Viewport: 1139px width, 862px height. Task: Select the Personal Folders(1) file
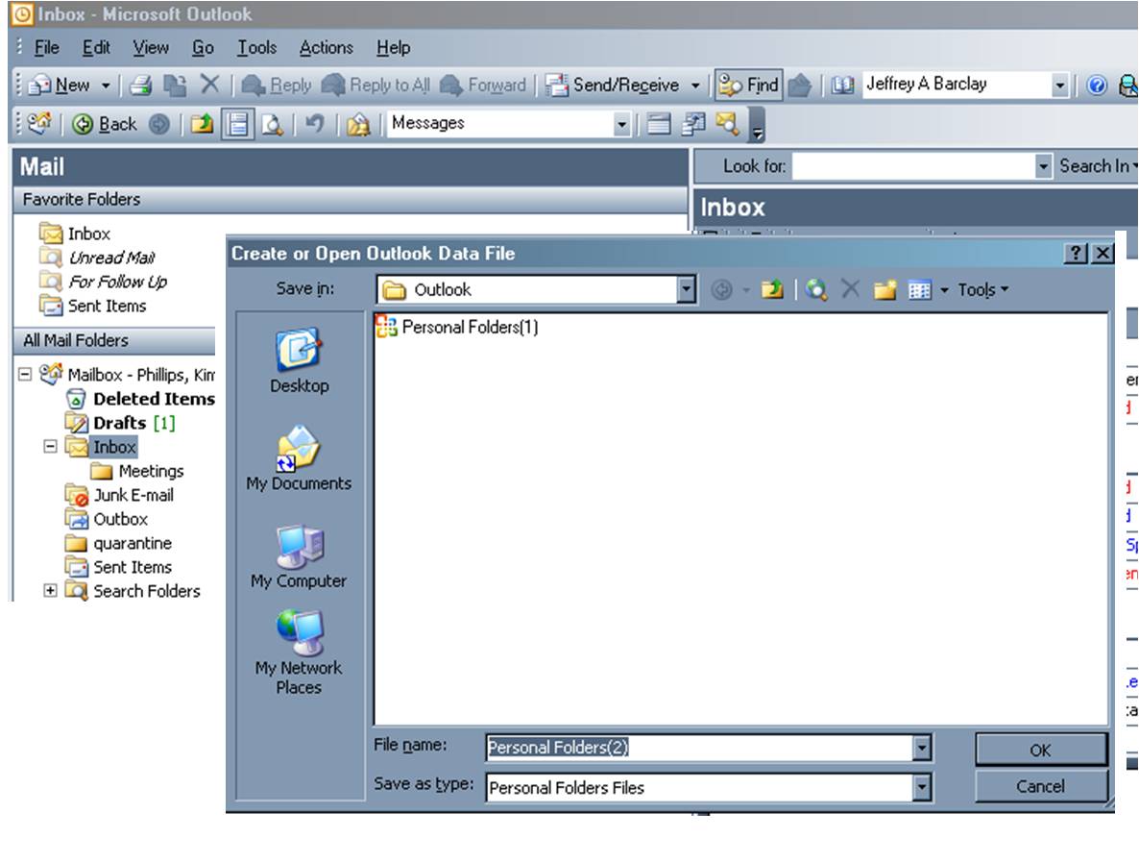(x=458, y=327)
